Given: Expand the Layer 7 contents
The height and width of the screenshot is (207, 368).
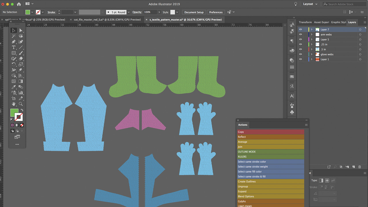Looking at the screenshot, I should [x=312, y=30].
